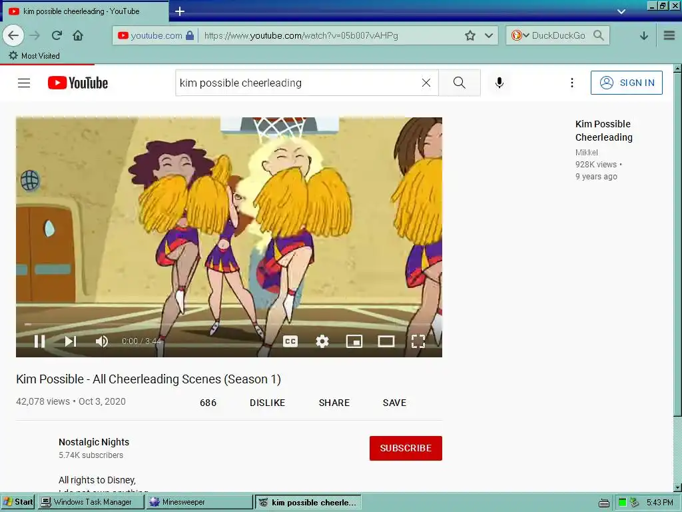Subscribe to Nostalgic Nights channel
The image size is (682, 512).
(x=406, y=448)
